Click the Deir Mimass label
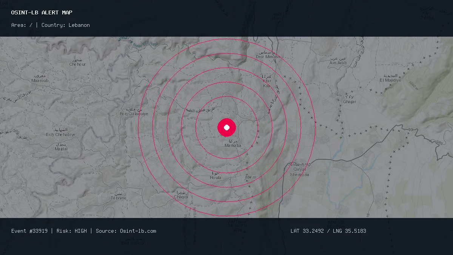The height and width of the screenshot is (255, 453). [x=268, y=54]
